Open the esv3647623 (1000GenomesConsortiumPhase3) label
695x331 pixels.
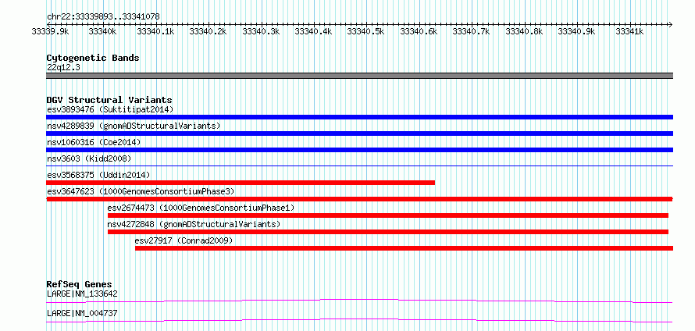(141, 191)
